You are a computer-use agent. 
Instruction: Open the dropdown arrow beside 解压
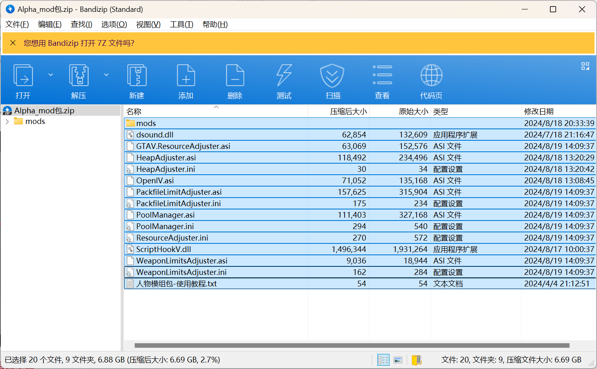[106, 75]
